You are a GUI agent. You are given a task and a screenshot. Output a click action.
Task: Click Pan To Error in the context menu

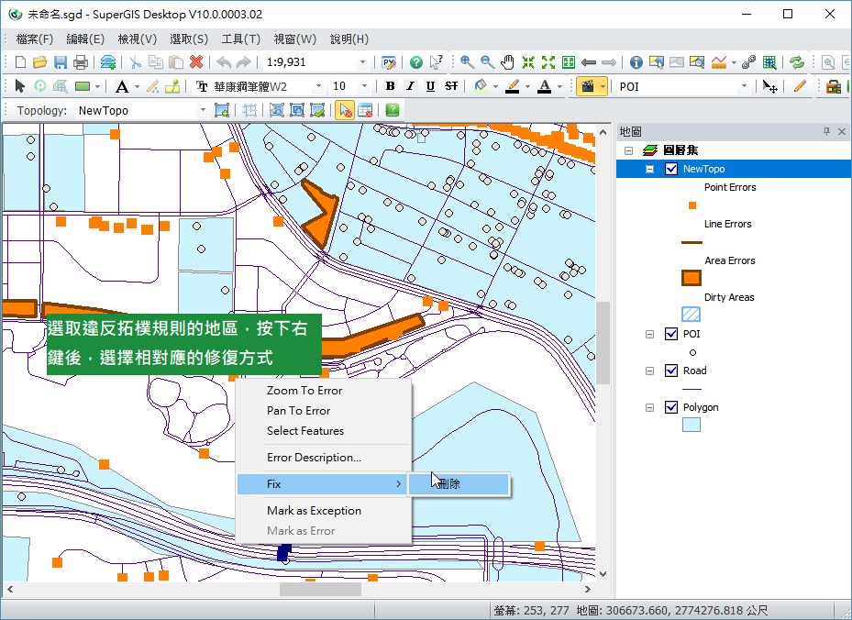(x=324, y=411)
